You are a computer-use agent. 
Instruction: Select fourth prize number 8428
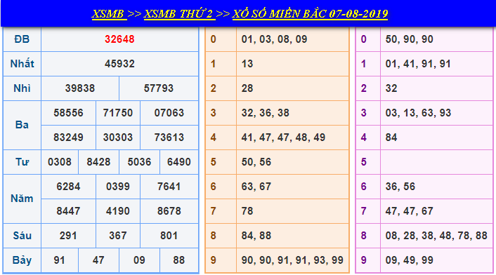point(98,162)
